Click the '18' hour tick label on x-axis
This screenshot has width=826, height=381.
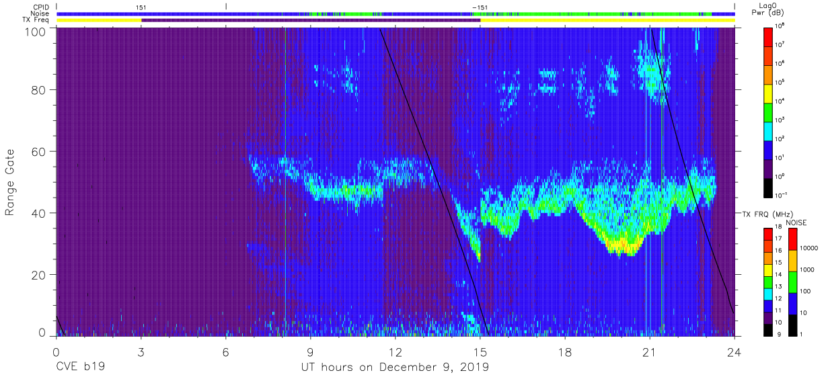[x=564, y=352]
